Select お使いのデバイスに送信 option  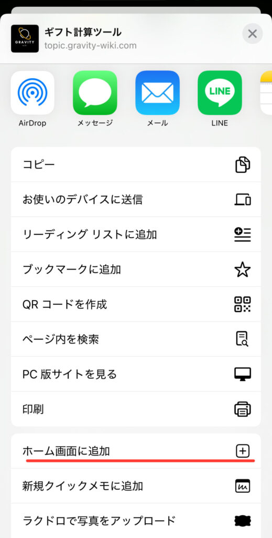136,199
